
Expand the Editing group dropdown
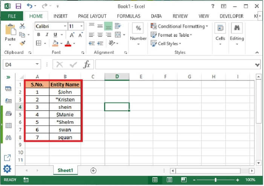click(237, 44)
